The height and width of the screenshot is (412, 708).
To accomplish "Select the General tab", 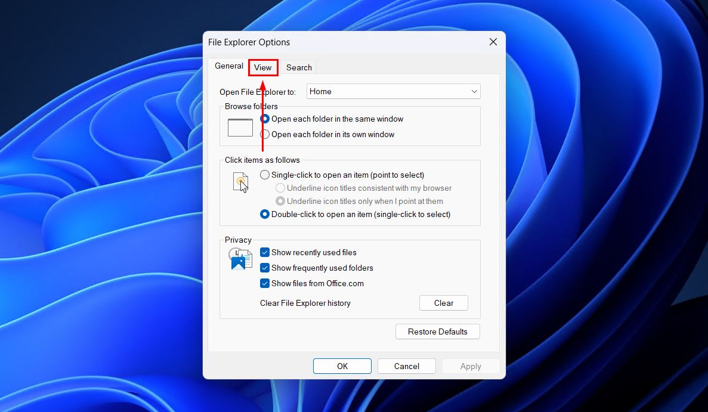I will point(228,66).
